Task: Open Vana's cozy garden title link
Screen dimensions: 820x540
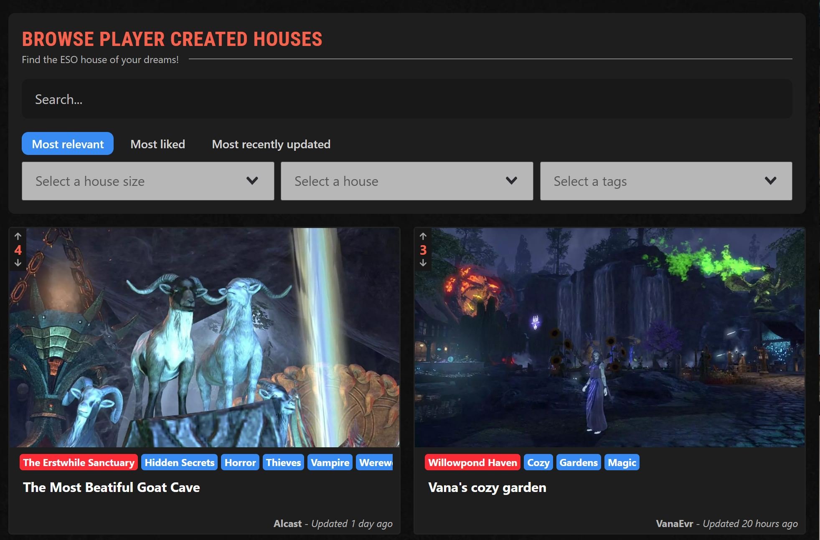Action: [x=487, y=487]
